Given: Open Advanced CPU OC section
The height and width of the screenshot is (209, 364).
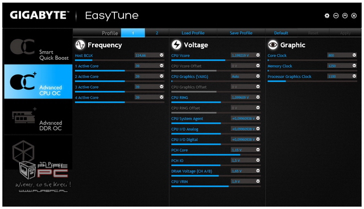Looking at the screenshot, I should [38, 81].
